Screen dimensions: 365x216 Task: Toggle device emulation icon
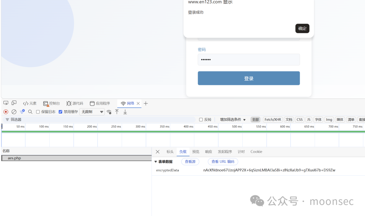[14, 103]
